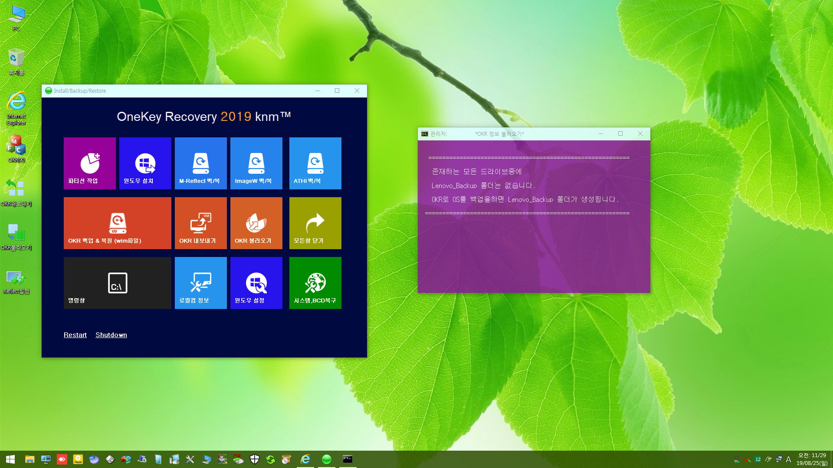Click the green Install/Backup/Restore title icon

pos(49,91)
